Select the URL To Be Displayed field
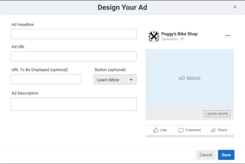 (46, 79)
